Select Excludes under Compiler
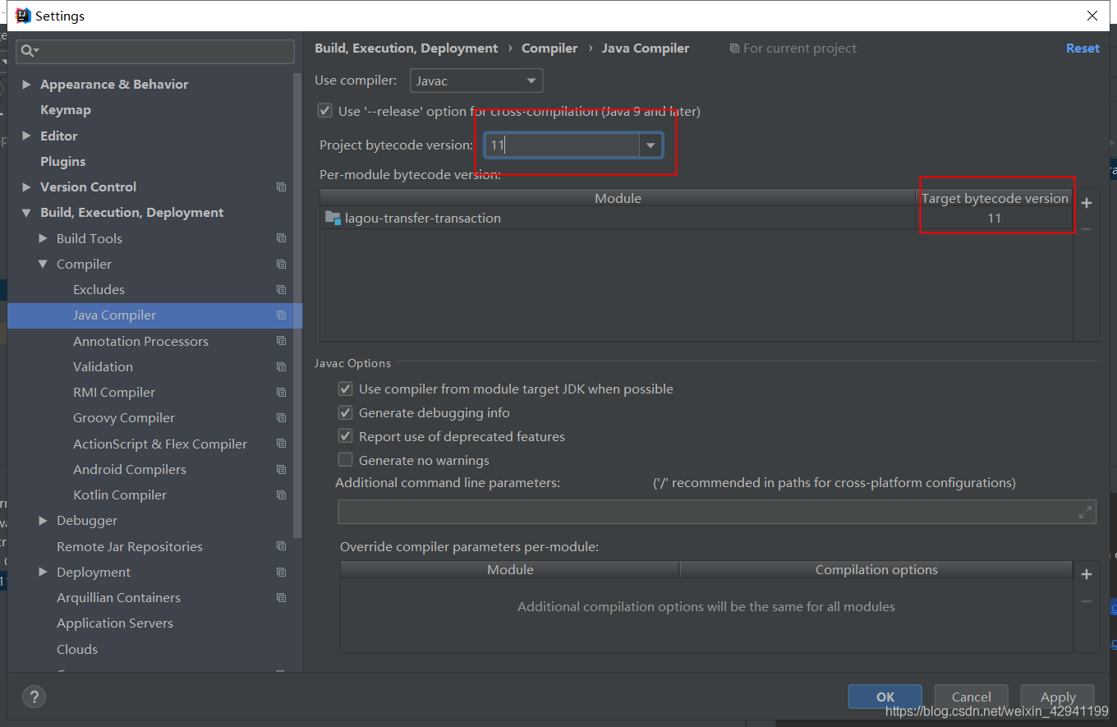Image resolution: width=1117 pixels, height=727 pixels. (99, 289)
